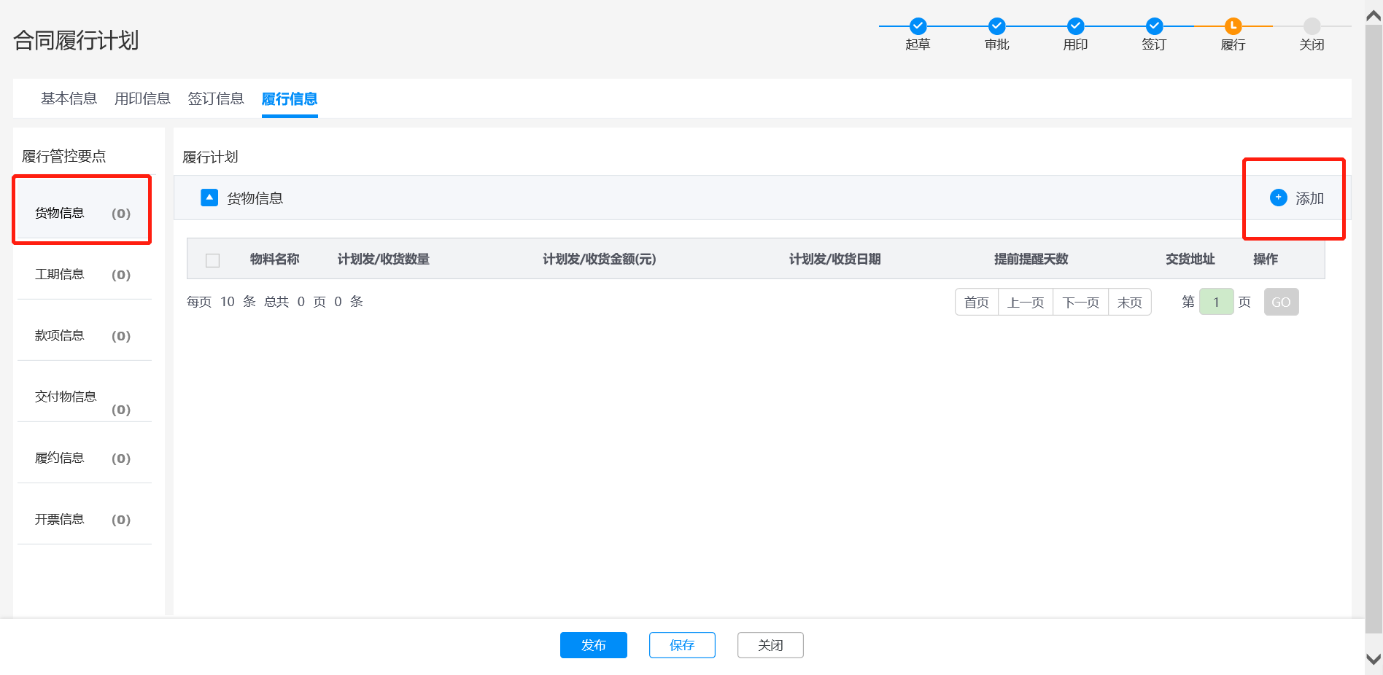This screenshot has width=1383, height=675.
Task: Click the 保存 button
Action: pyautogui.click(x=682, y=645)
